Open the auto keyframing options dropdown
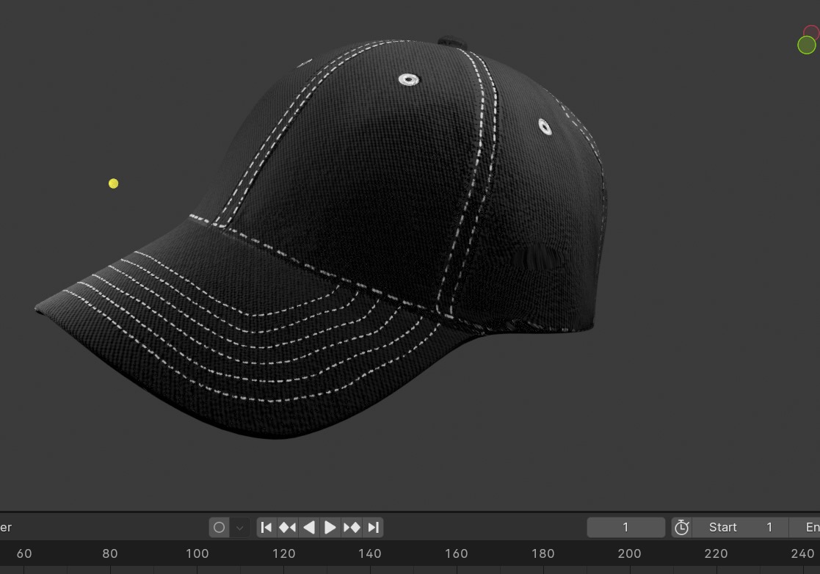The image size is (820, 574). [239, 527]
